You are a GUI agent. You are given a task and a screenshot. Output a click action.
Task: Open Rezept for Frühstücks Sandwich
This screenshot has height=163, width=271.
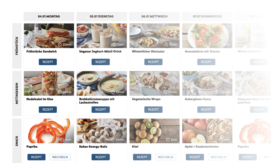pyautogui.click(x=48, y=62)
